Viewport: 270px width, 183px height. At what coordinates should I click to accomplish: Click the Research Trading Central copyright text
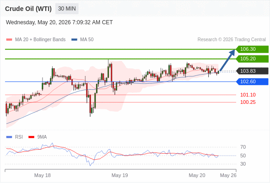(x=232, y=40)
